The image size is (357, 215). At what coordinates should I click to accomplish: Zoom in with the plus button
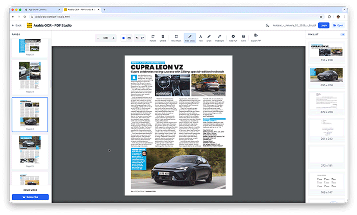(113, 38)
